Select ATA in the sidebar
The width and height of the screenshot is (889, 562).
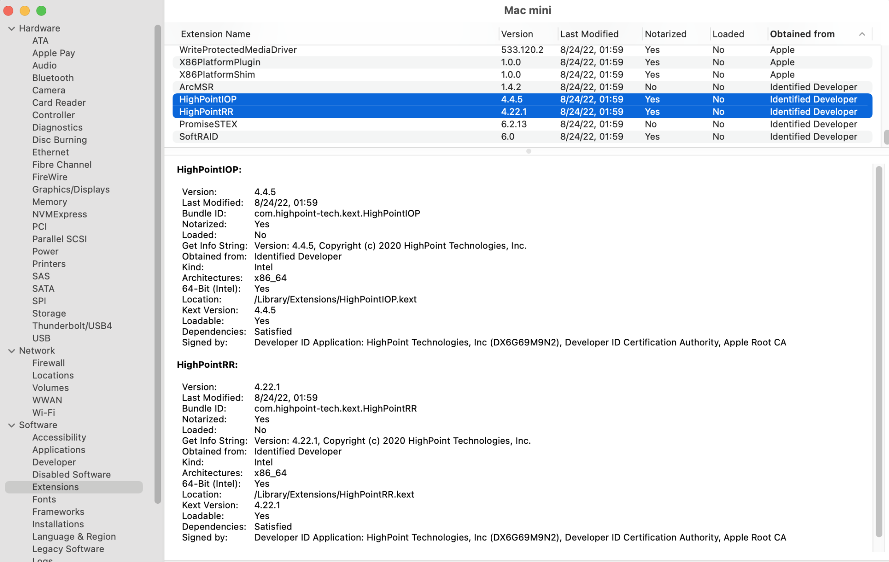point(40,40)
